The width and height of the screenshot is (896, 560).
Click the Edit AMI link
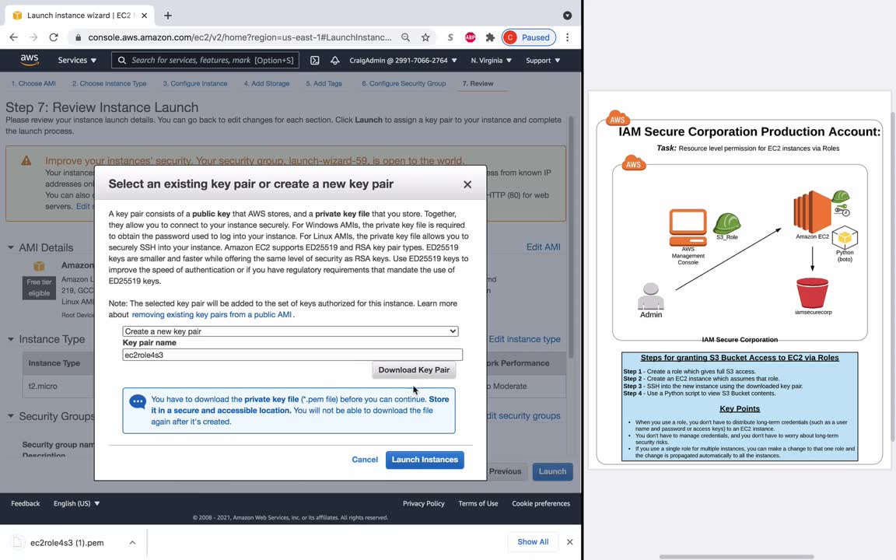[543, 247]
